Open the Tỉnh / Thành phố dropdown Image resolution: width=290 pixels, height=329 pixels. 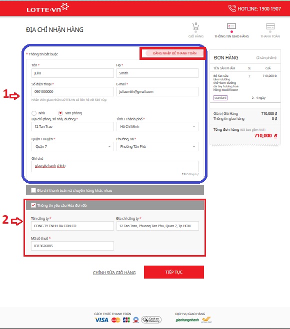(x=157, y=126)
